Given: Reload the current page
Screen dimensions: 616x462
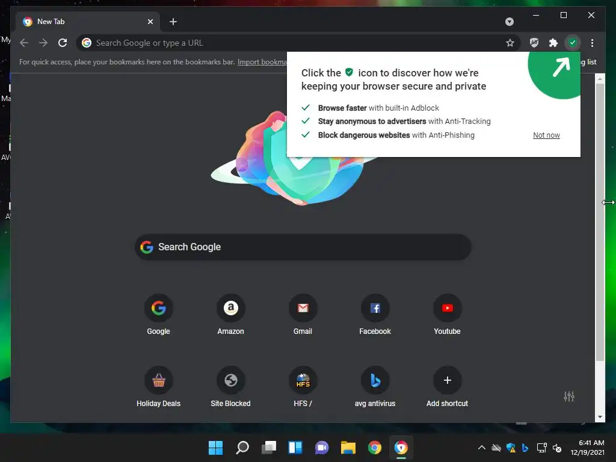Looking at the screenshot, I should (x=63, y=43).
